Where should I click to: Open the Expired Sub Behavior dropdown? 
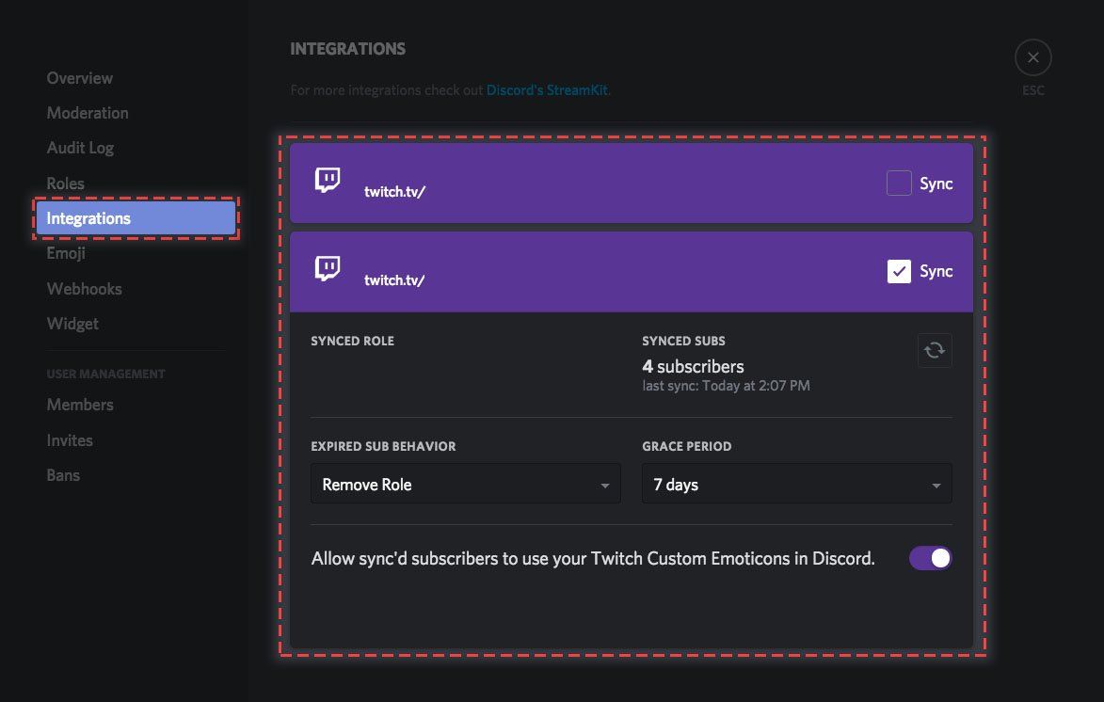465,484
